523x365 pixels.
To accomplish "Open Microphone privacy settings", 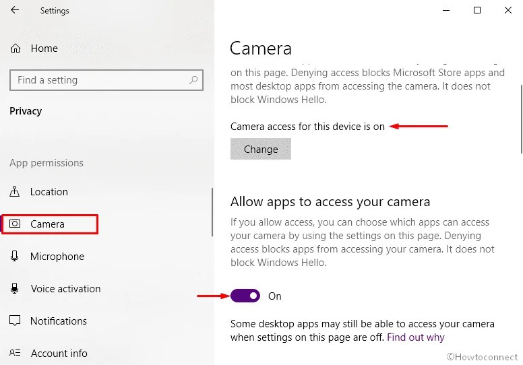I will [x=57, y=257].
